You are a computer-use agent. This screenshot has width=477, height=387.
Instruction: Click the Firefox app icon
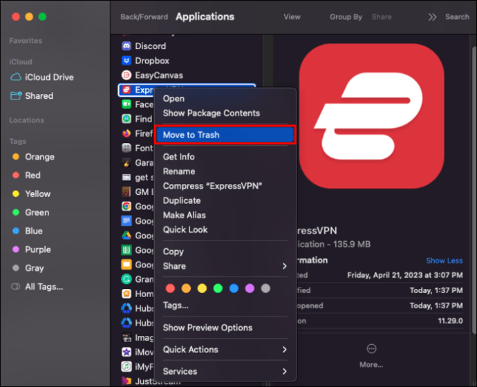(x=127, y=133)
